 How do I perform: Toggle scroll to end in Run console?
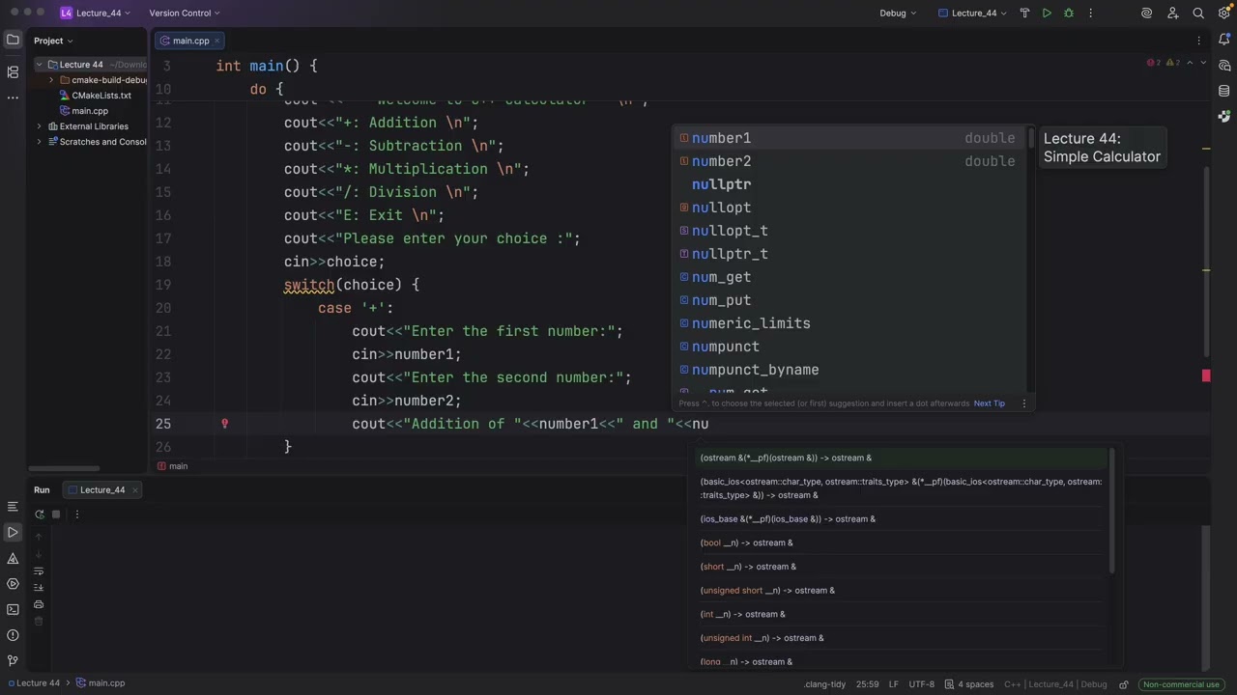[x=39, y=587]
